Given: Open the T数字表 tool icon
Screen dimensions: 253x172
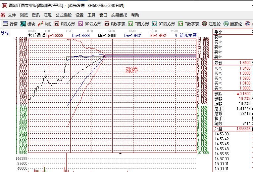Looking at the screenshot, I should pyautogui.click(x=180, y=24).
